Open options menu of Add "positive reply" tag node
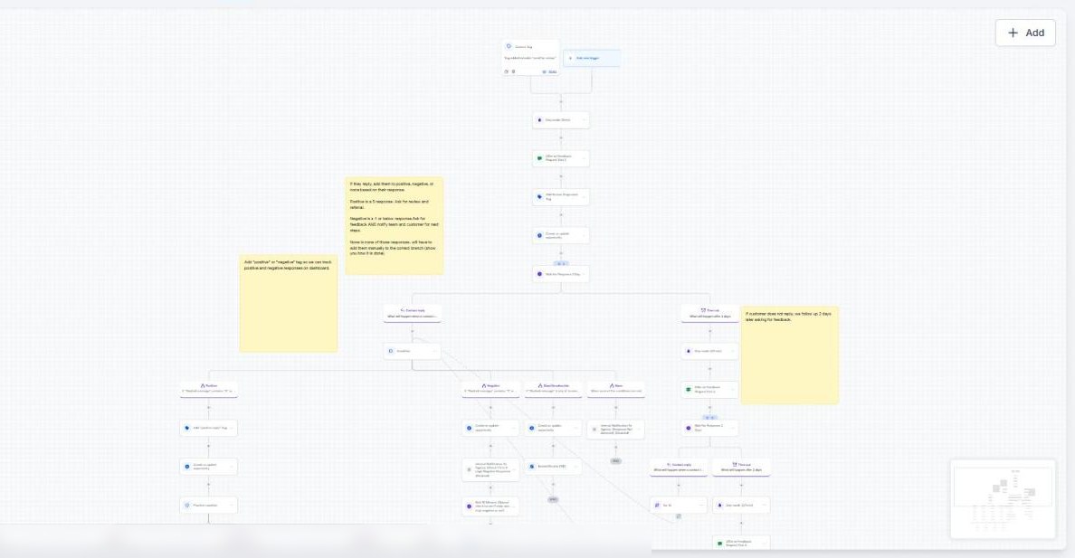 (x=232, y=428)
